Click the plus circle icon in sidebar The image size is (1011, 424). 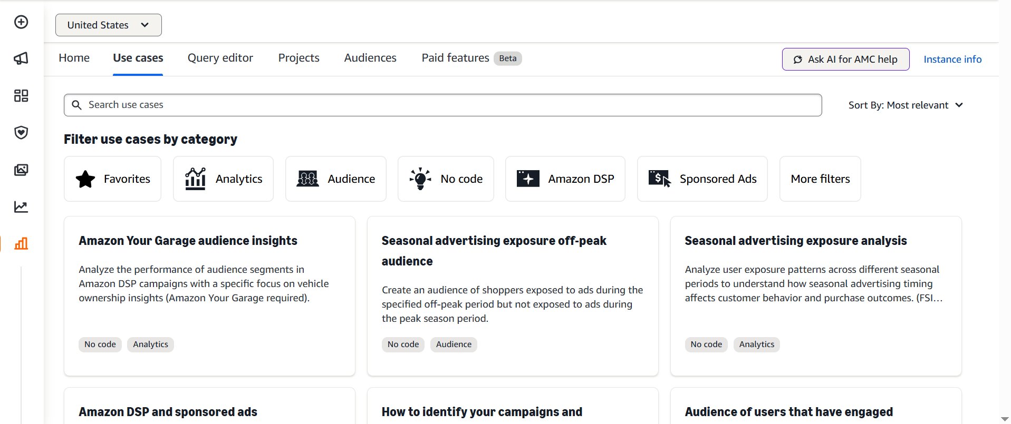pyautogui.click(x=21, y=22)
